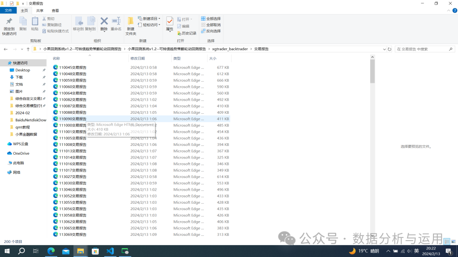Pin folder to Quick access
The height and width of the screenshot is (257, 458).
[x=9, y=26]
